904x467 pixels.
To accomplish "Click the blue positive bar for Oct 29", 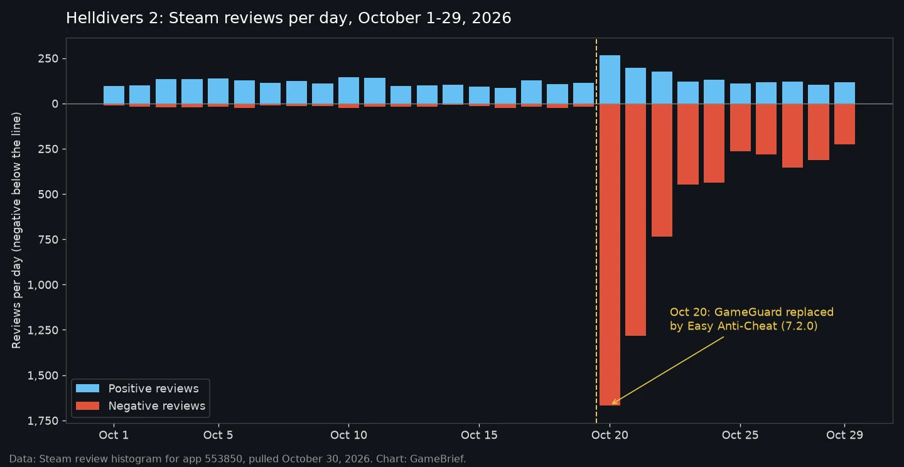I will pyautogui.click(x=844, y=93).
